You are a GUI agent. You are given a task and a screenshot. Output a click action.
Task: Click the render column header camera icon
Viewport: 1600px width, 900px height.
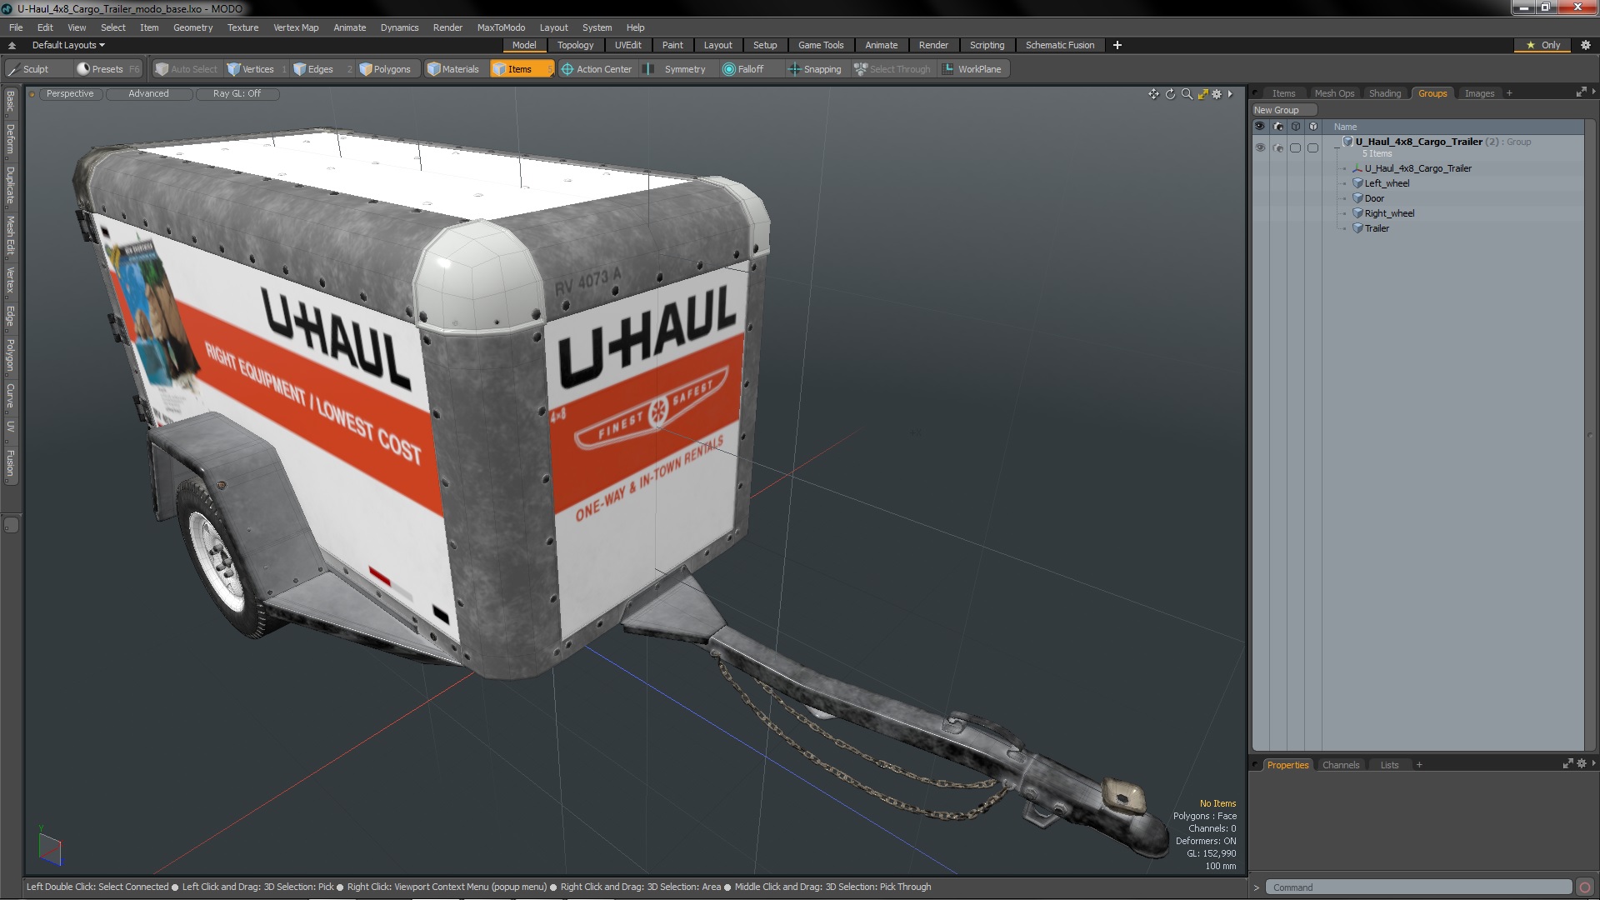(1278, 127)
